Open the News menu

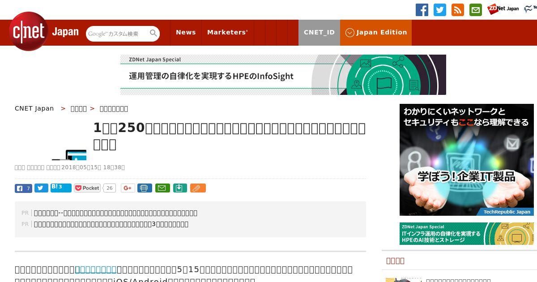[x=186, y=32]
